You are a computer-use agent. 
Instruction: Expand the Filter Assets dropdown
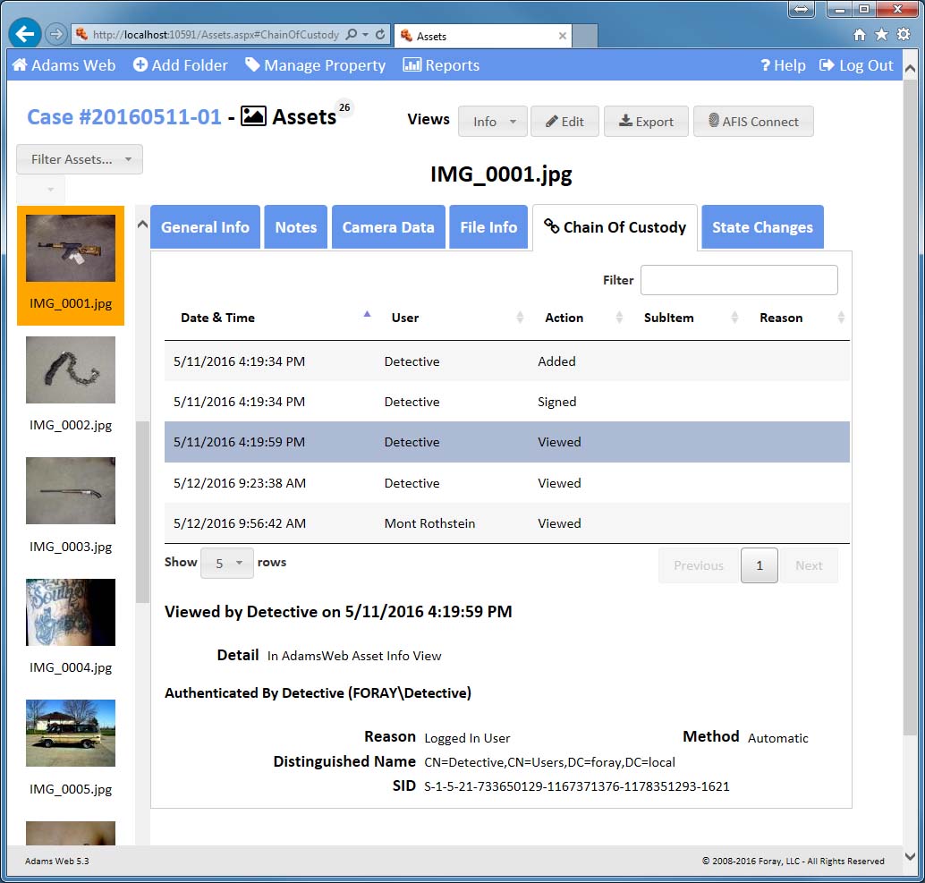80,159
